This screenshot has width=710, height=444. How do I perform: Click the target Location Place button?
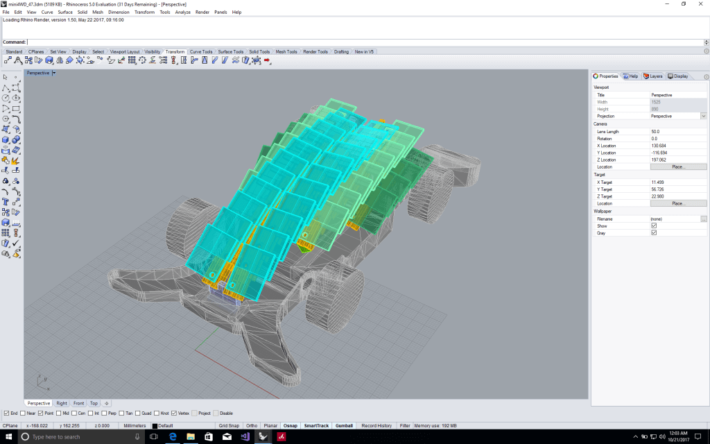click(x=678, y=203)
